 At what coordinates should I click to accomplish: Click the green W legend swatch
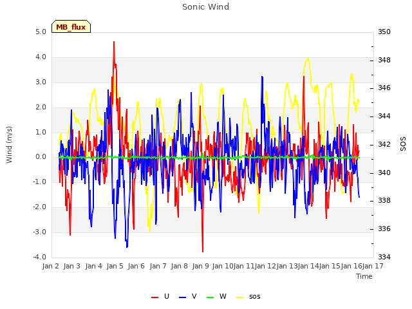211,297
